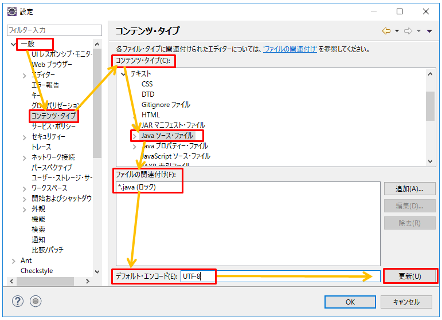Collapse the テキスト content type node

coord(123,74)
